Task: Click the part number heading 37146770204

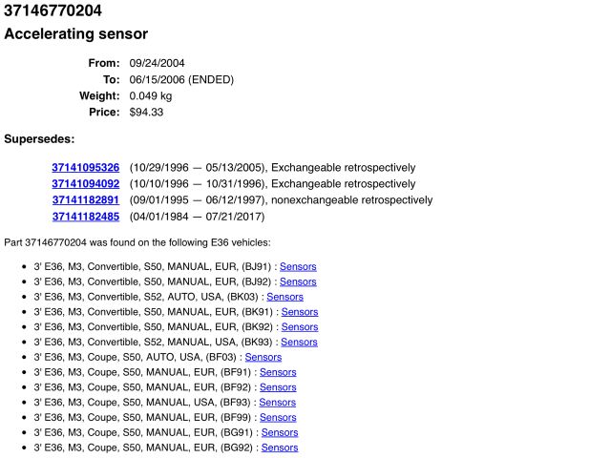Action: pyautogui.click(x=53, y=11)
